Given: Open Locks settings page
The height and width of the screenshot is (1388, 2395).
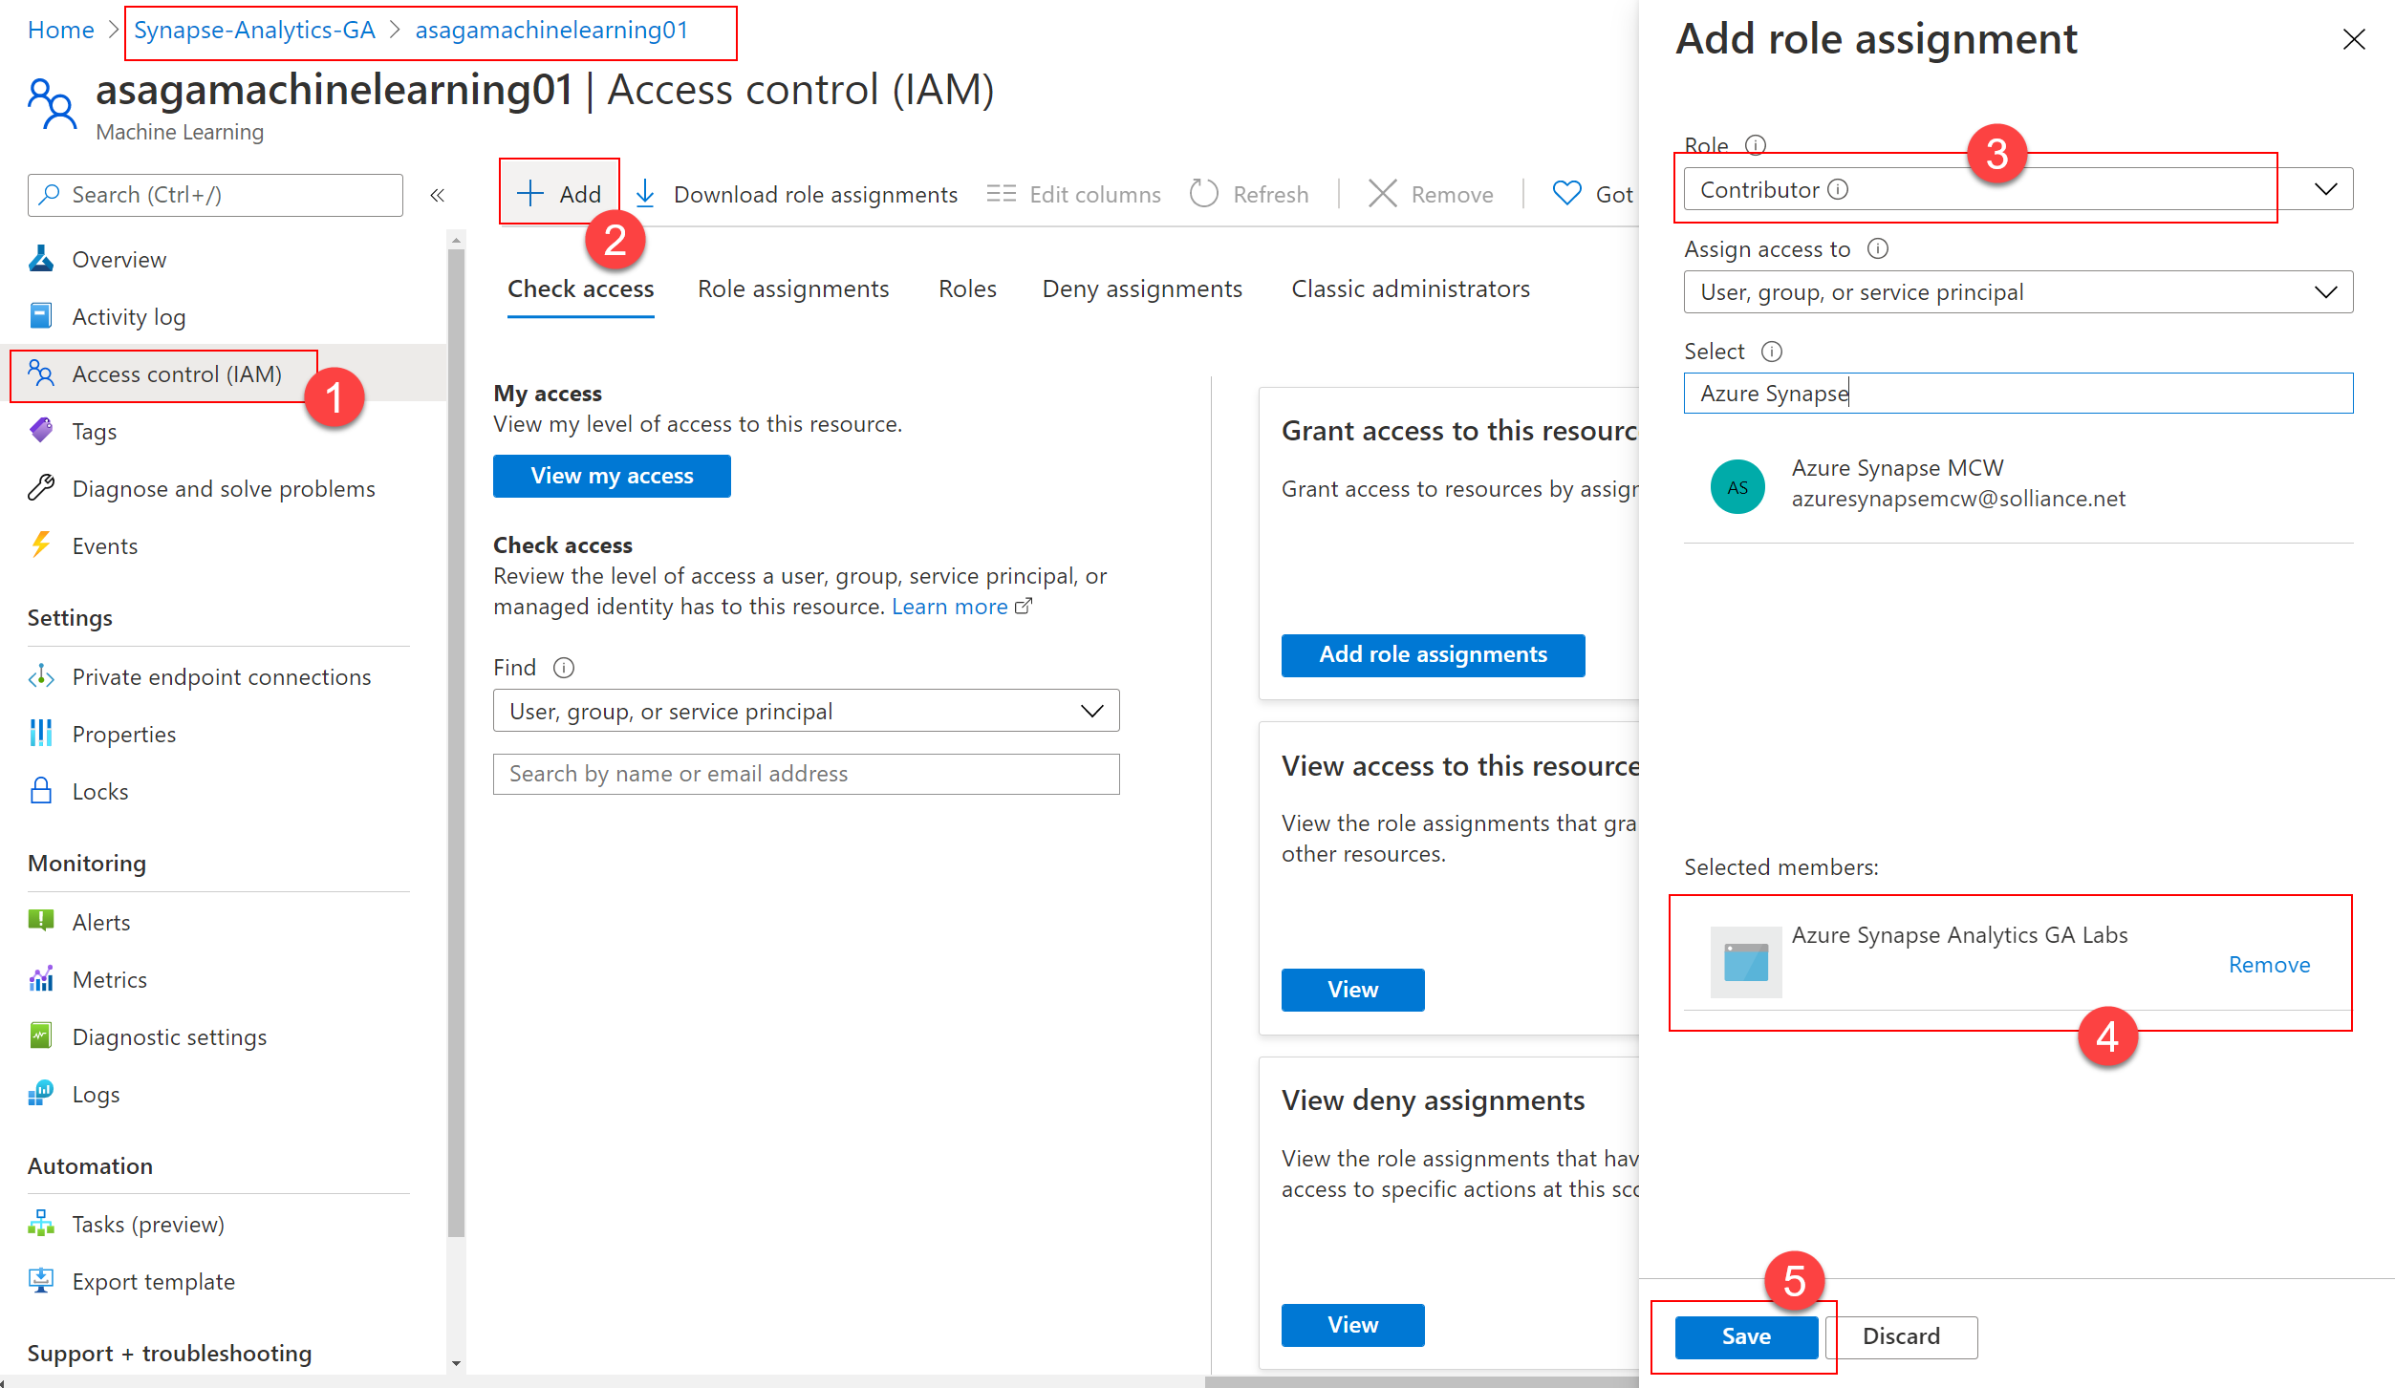Looking at the screenshot, I should (x=99, y=791).
